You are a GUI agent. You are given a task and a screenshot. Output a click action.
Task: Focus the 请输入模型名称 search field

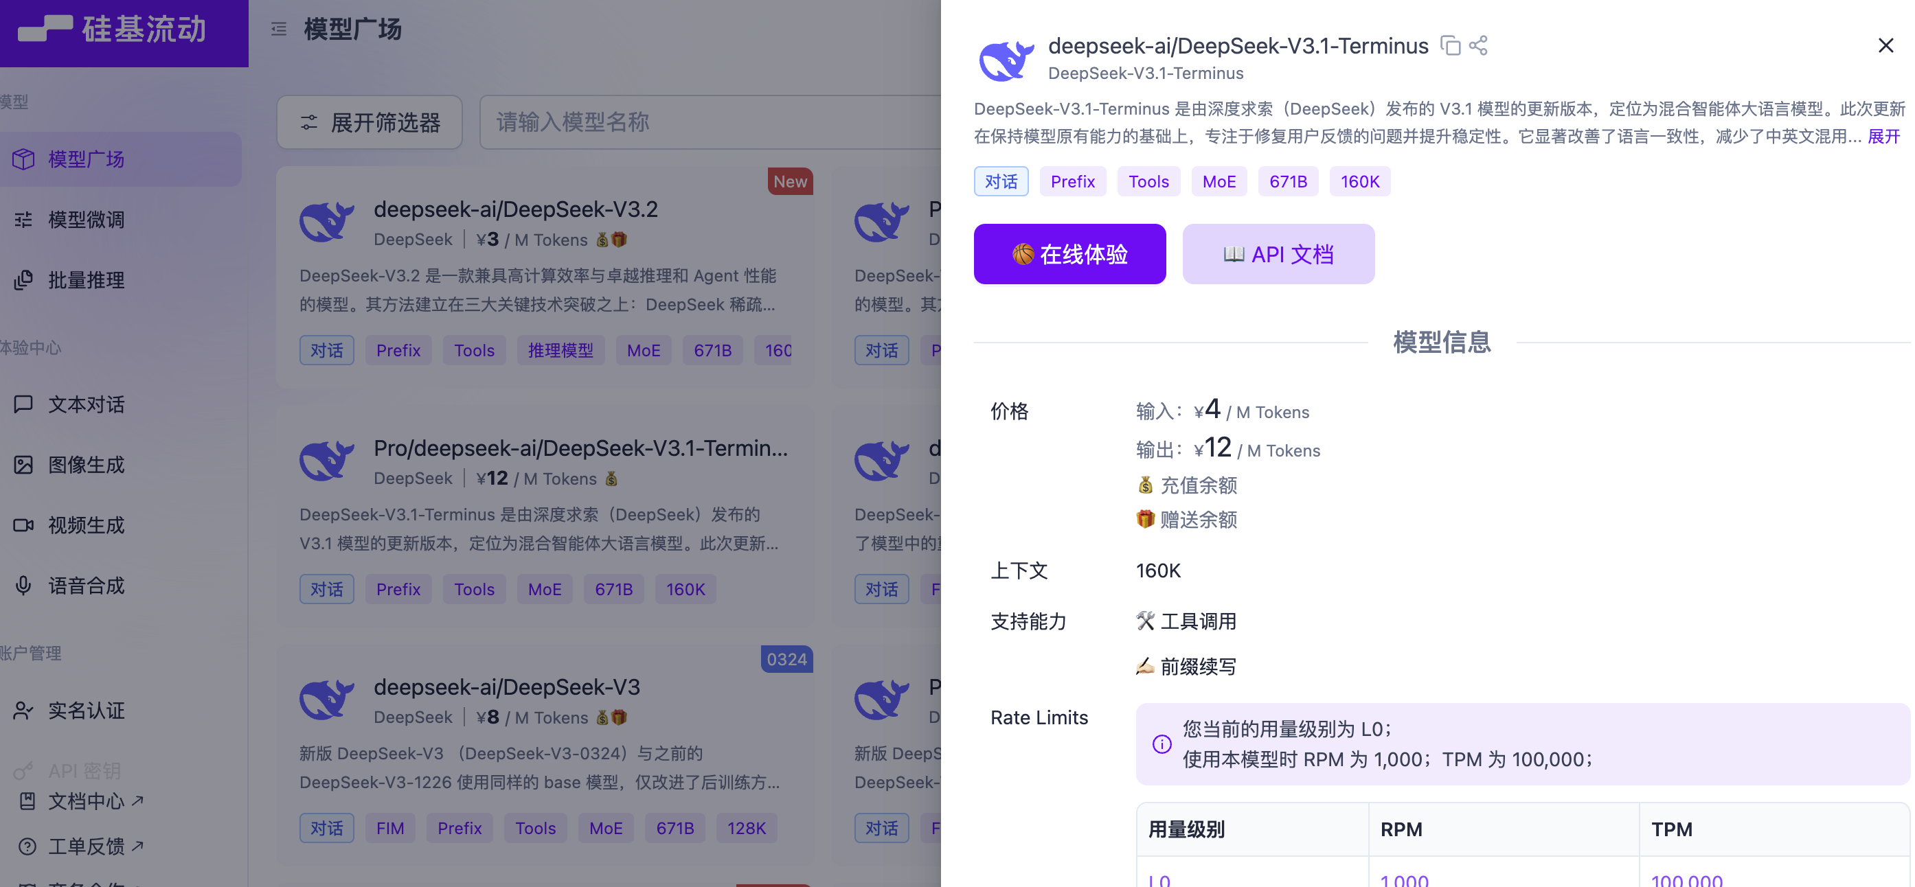[710, 122]
